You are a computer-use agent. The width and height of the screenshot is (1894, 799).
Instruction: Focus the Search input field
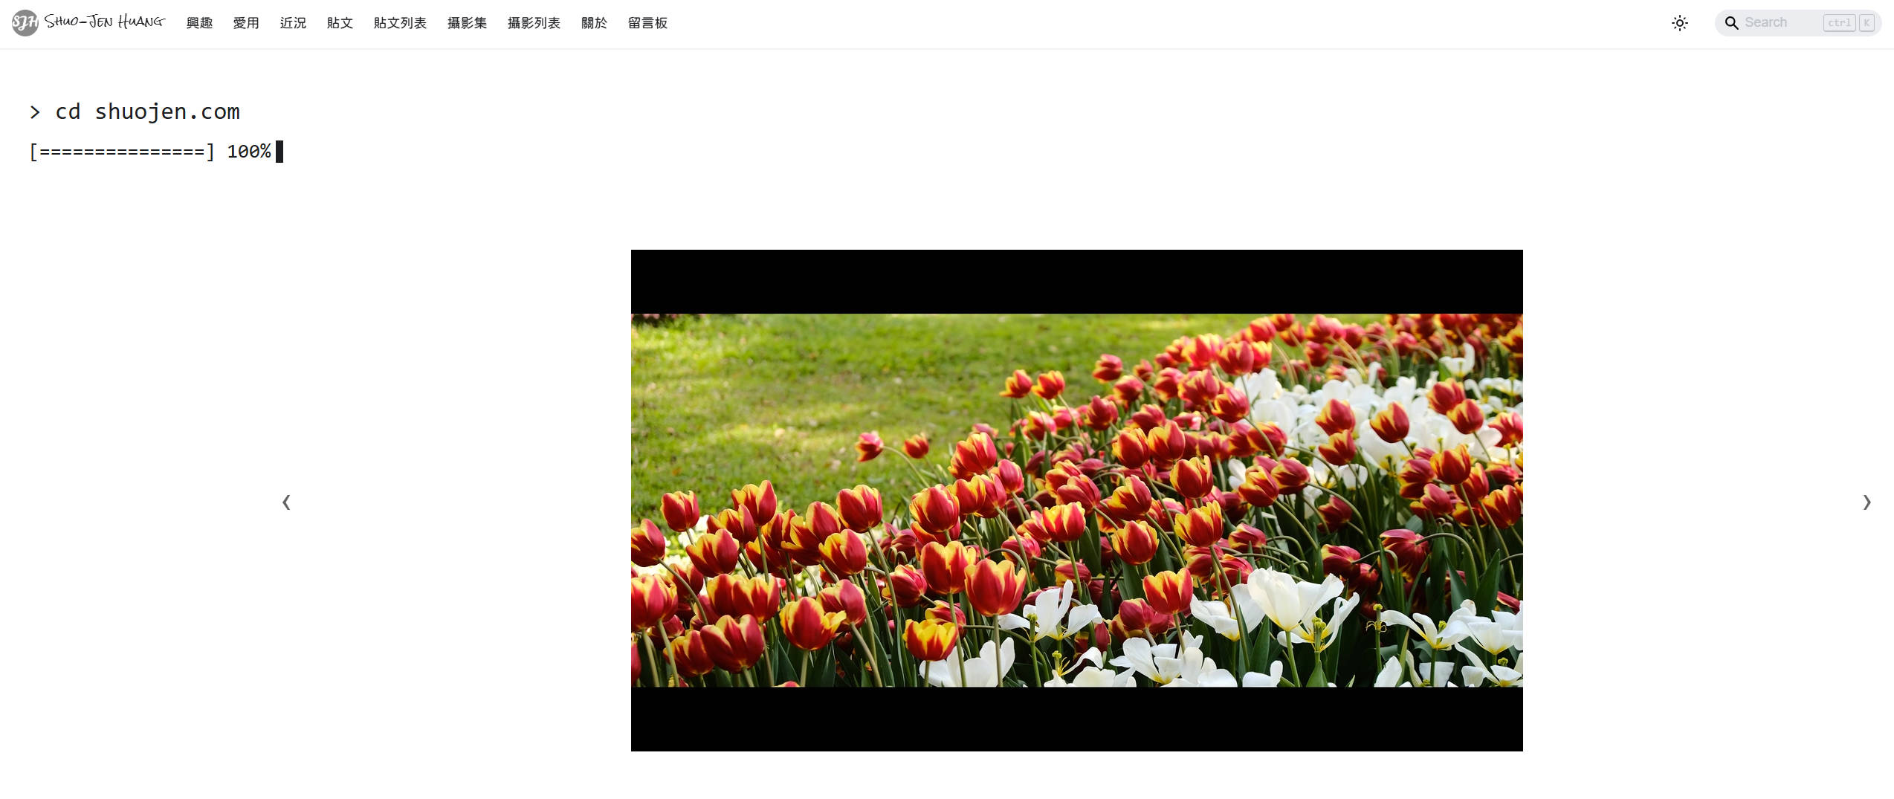coord(1798,23)
